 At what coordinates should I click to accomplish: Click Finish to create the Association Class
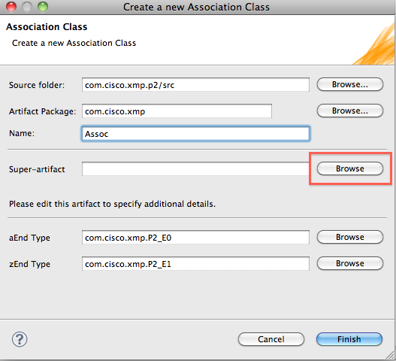tap(349, 339)
